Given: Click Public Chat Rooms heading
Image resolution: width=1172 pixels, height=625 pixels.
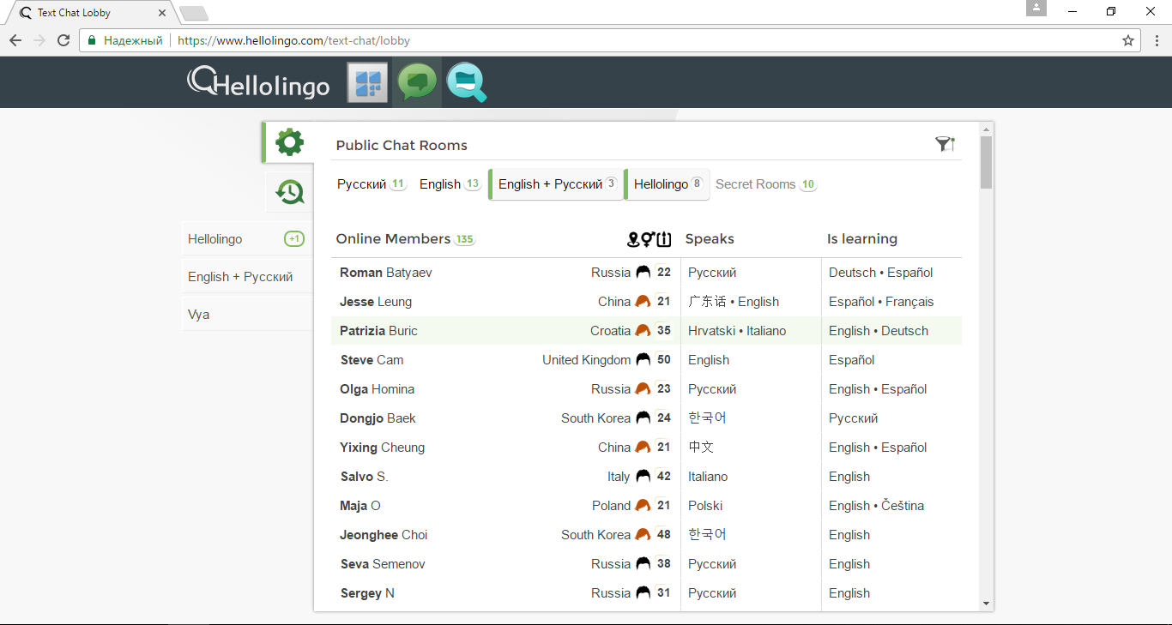Looking at the screenshot, I should coord(402,146).
